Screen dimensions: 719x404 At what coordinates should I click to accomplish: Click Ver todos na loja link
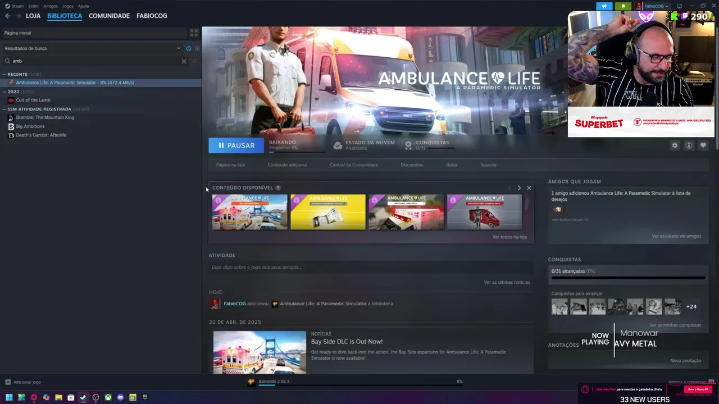tap(509, 237)
